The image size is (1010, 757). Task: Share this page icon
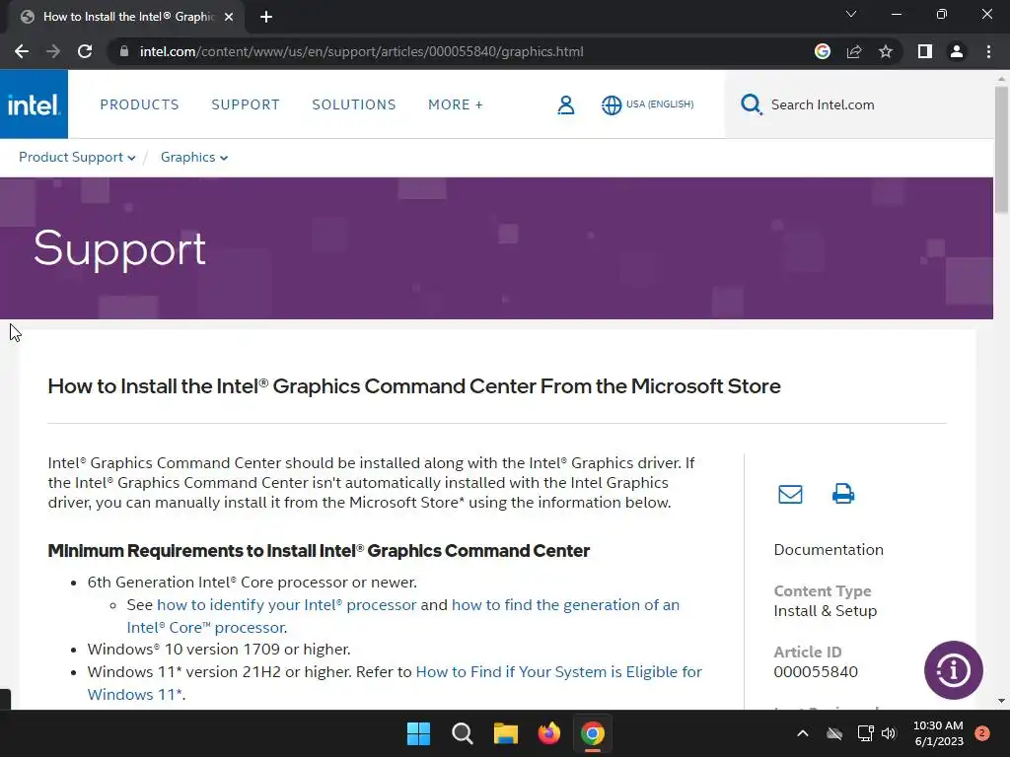point(854,51)
